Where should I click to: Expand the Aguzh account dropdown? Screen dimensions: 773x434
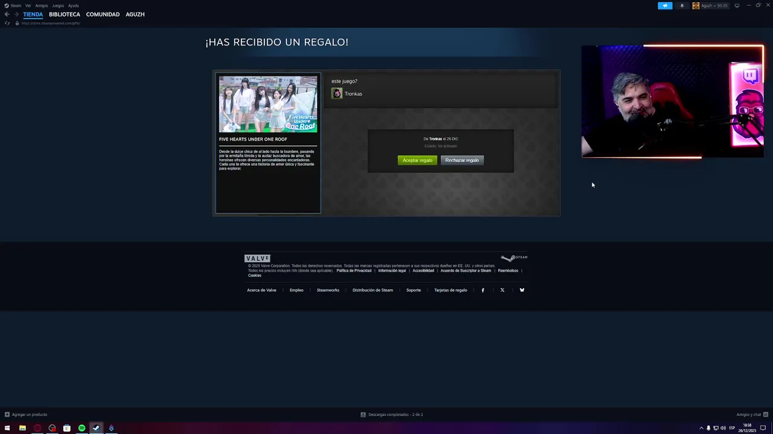pos(710,5)
